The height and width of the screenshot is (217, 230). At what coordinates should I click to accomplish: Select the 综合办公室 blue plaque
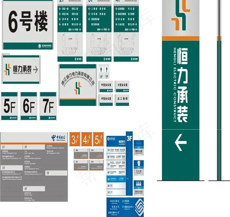pos(139,148)
